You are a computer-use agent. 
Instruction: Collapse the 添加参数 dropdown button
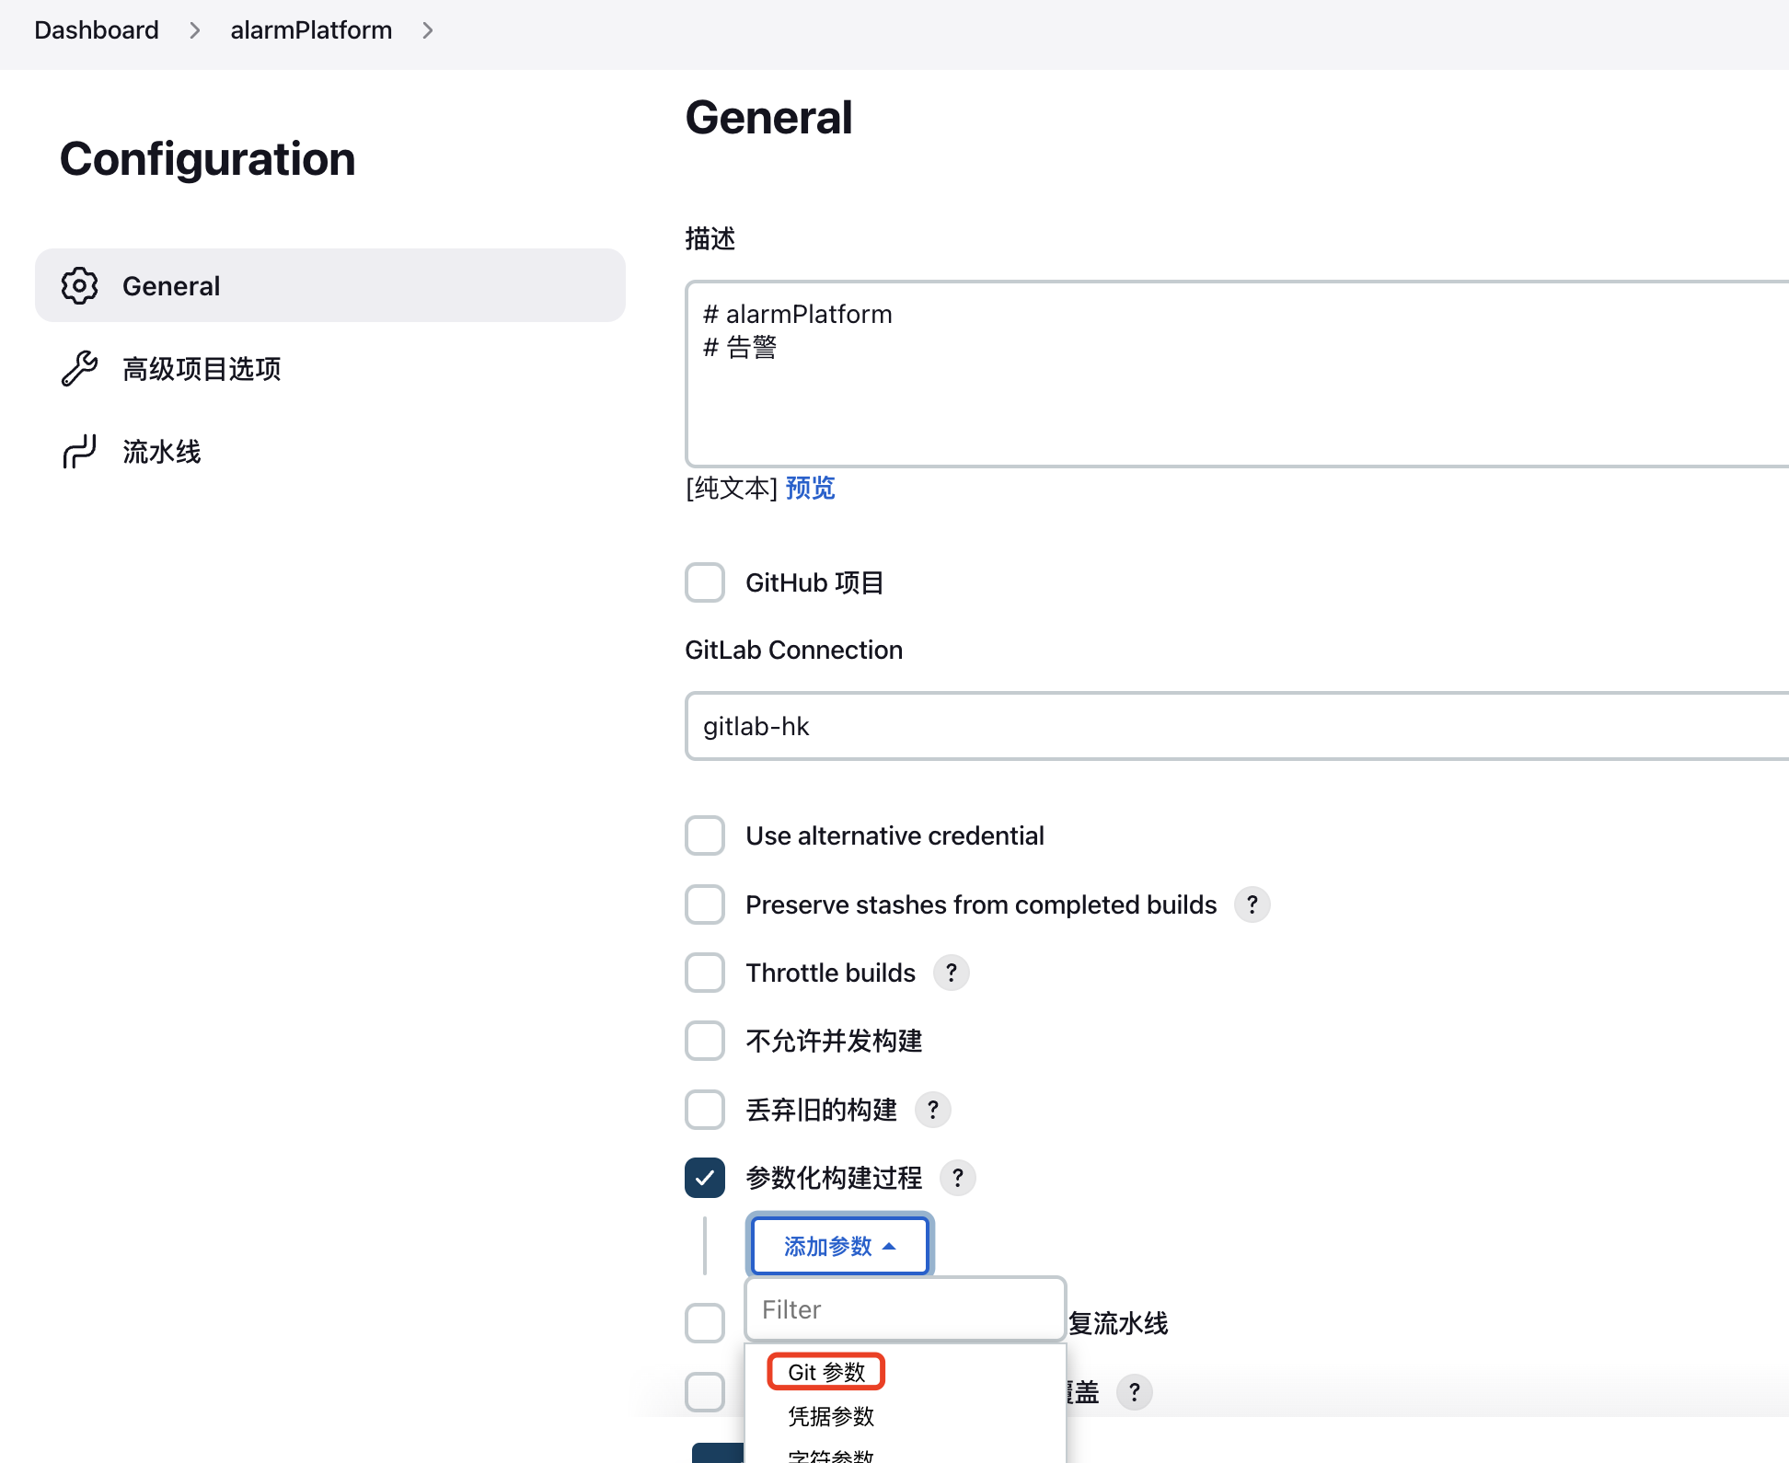point(839,1246)
